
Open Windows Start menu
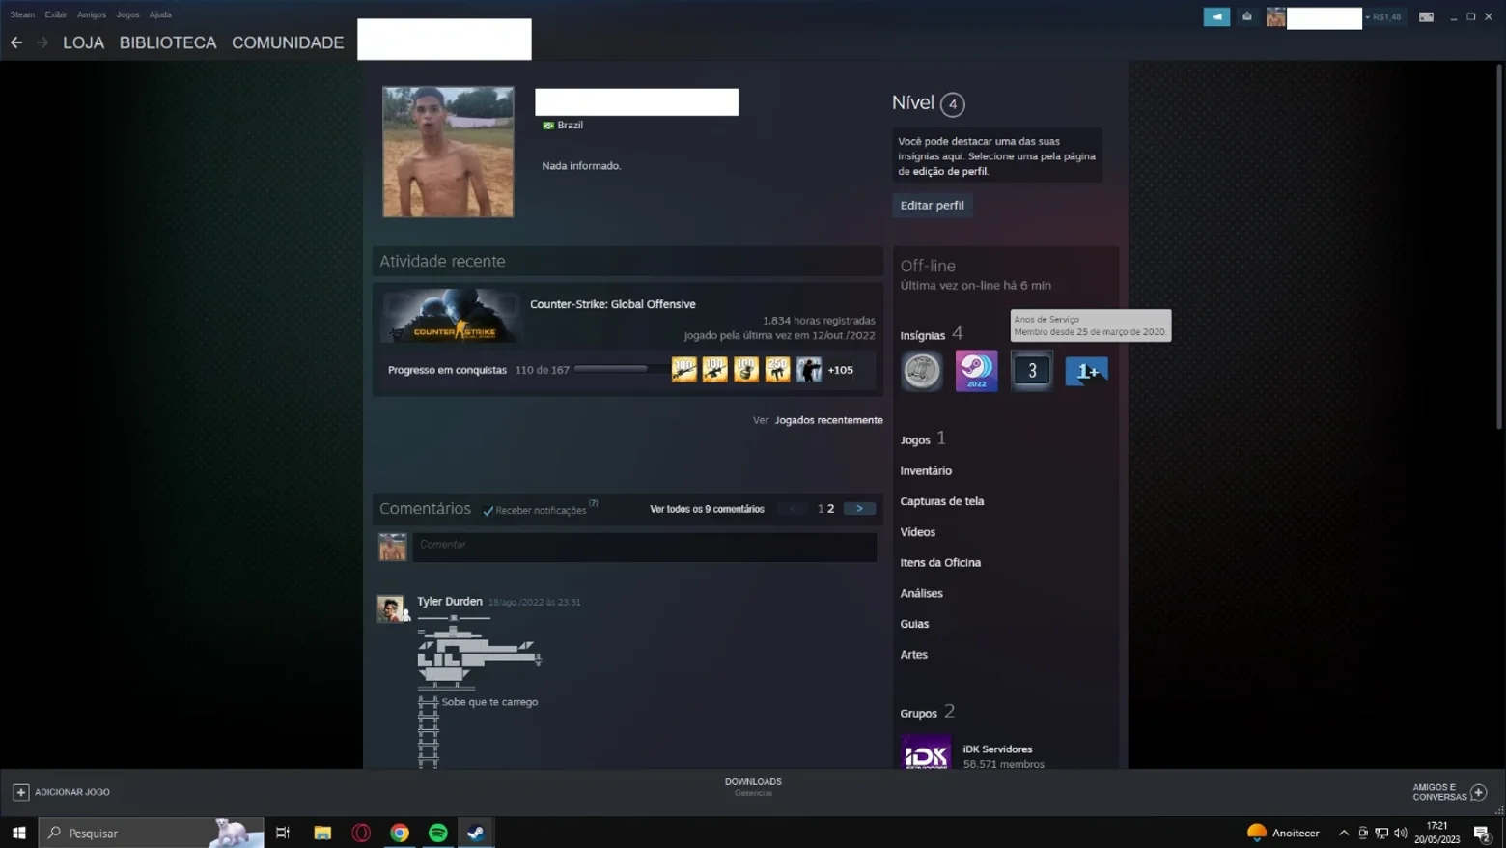[18, 833]
